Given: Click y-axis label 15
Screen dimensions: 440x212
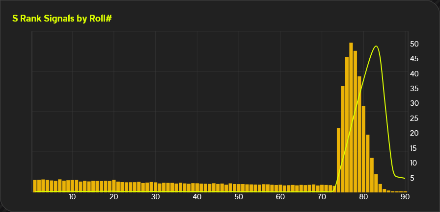Looking at the screenshot, I should click(x=414, y=148).
